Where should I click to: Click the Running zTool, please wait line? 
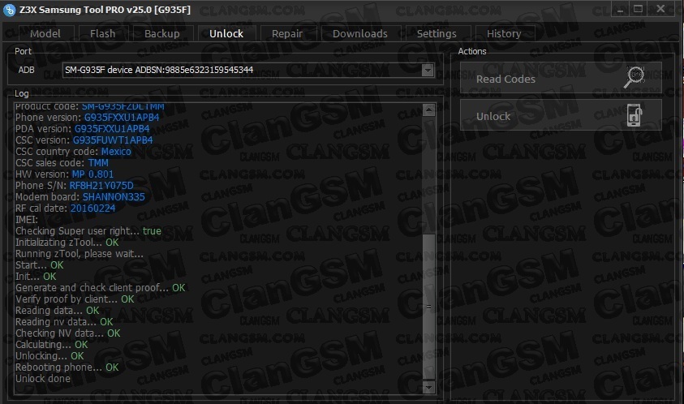pos(80,253)
